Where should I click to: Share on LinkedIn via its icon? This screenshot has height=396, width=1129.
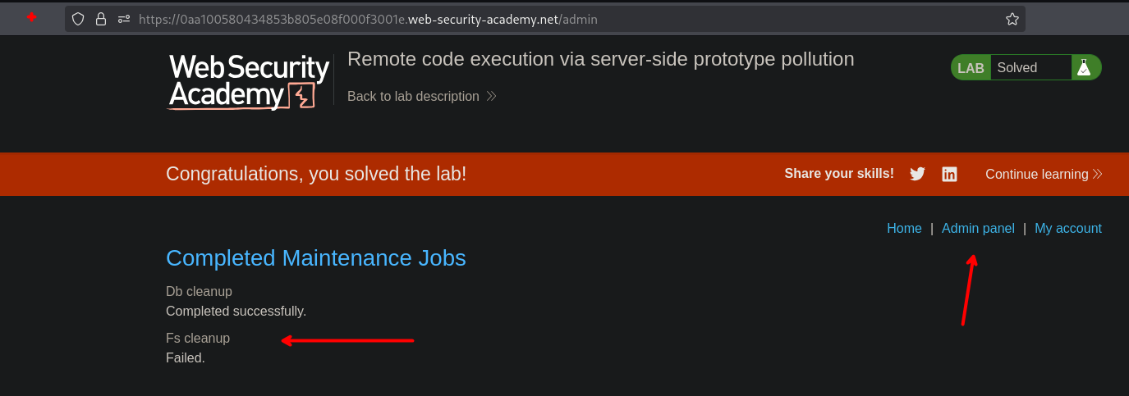point(949,174)
